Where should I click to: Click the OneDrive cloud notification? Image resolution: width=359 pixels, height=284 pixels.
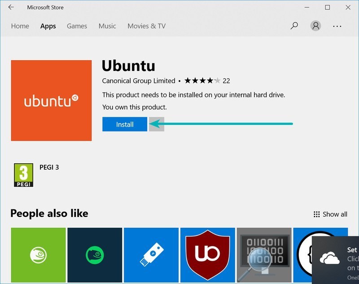(336, 258)
